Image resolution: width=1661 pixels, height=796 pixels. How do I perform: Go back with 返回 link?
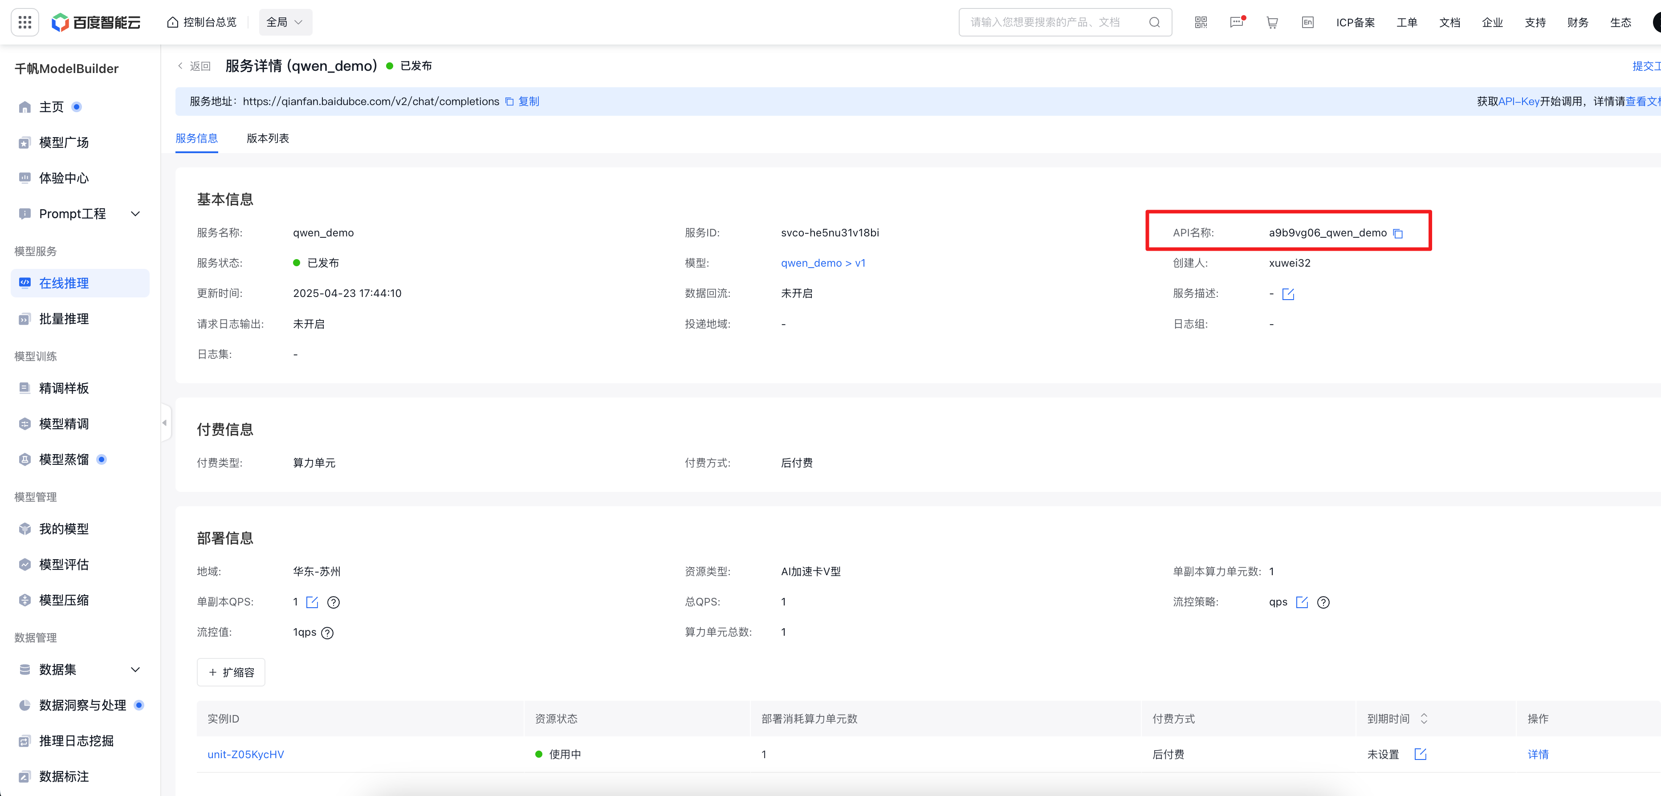(194, 66)
